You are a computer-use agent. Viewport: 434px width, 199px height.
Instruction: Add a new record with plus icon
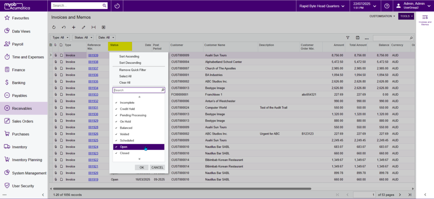pyautogui.click(x=74, y=27)
